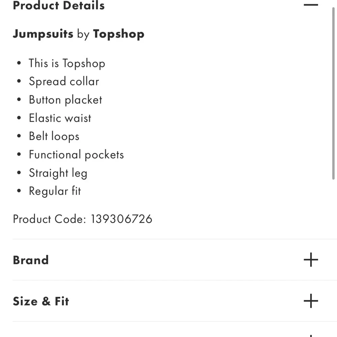Click the "Belt loops" bullet item
Viewport: 337px width, 337px height.
54,136
